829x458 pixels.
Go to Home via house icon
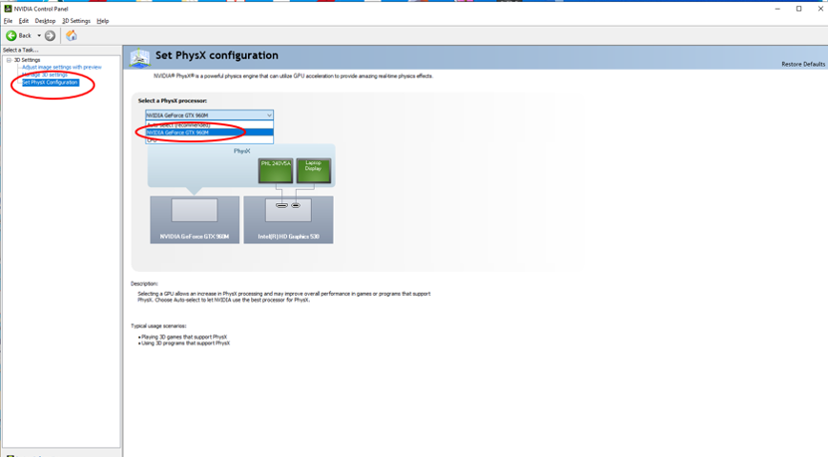(72, 36)
